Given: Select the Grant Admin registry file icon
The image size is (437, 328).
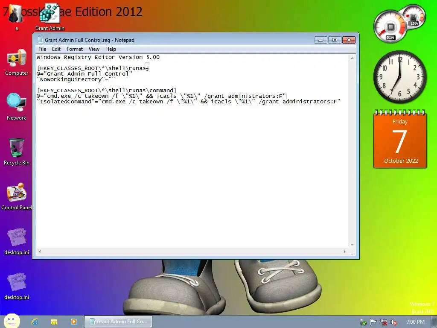Looking at the screenshot, I should click(x=50, y=17).
